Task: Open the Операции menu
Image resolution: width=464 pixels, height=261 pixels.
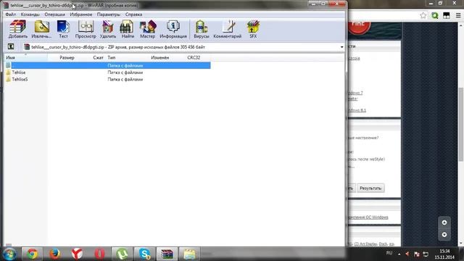Action: click(54, 14)
